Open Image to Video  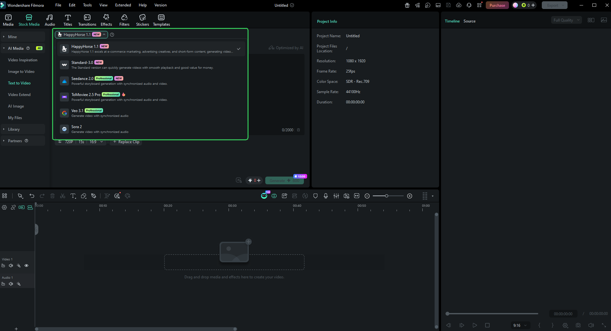21,72
